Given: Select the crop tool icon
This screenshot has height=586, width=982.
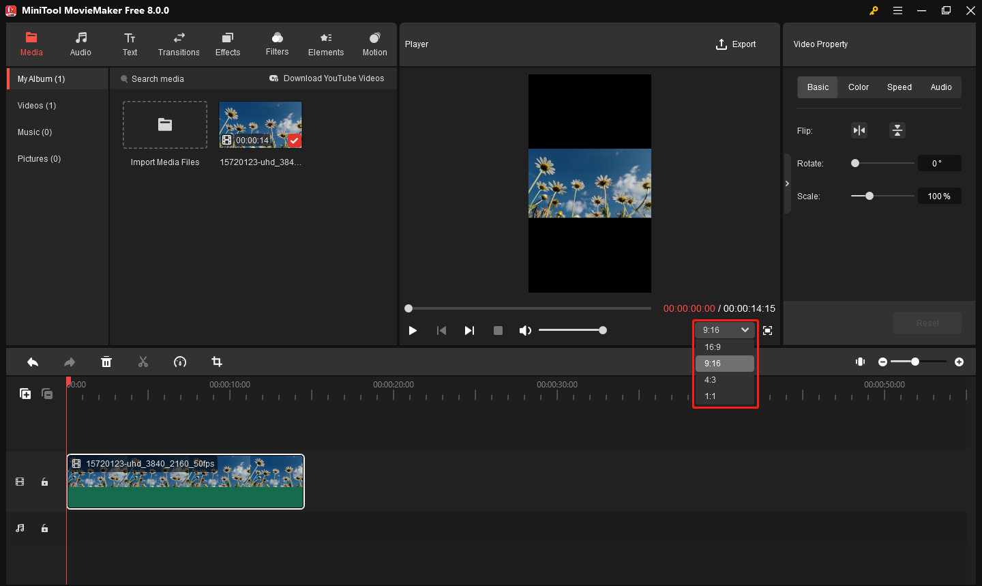Looking at the screenshot, I should pos(217,362).
